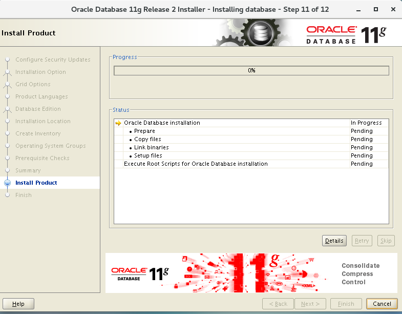Select Prerequisite Checks step
This screenshot has height=314, width=402.
[x=43, y=158]
